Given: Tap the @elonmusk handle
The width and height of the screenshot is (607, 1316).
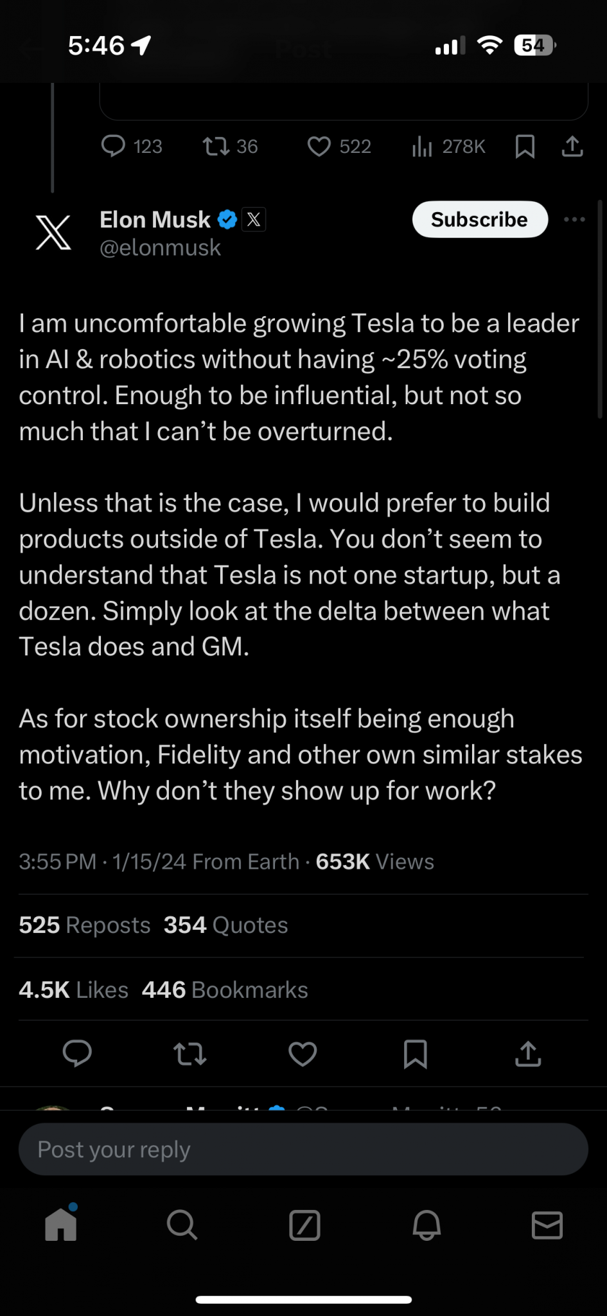Looking at the screenshot, I should point(160,248).
